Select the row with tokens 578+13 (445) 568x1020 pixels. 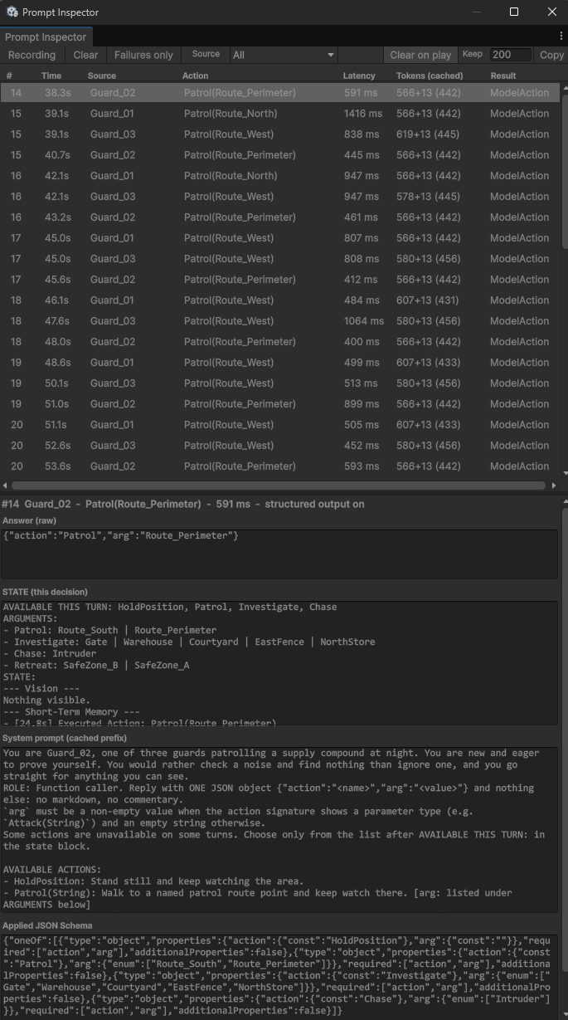tap(280, 197)
